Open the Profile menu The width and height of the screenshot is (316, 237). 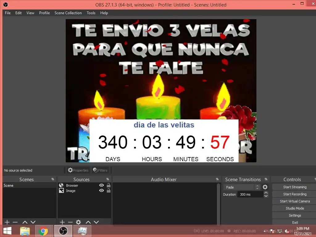point(44,13)
